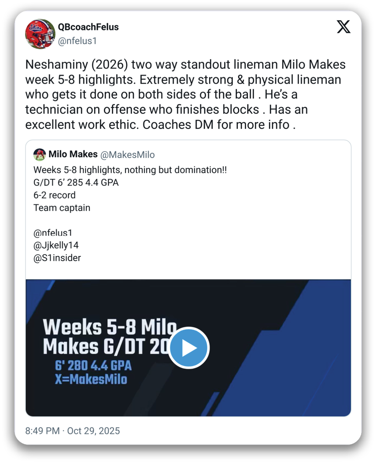Click the main Neshaminy lineman tweet text
The height and width of the screenshot is (463, 376).
pyautogui.click(x=185, y=94)
